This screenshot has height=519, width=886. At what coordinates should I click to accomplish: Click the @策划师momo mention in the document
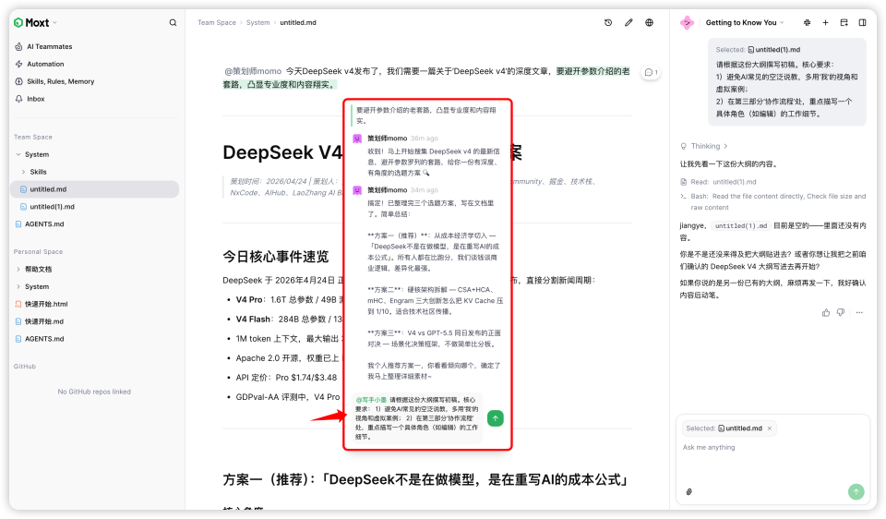(253, 71)
